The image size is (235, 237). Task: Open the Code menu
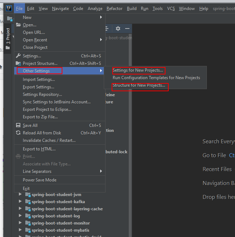[78, 9]
